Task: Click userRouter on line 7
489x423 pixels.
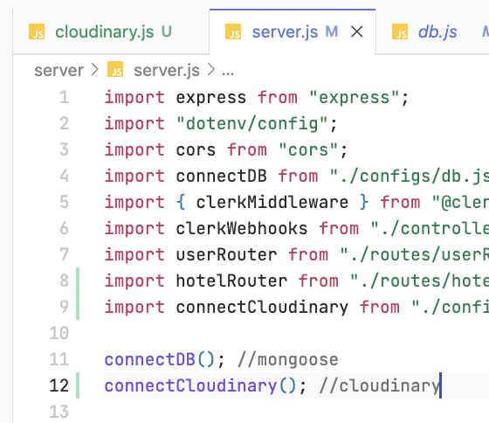Action: click(x=227, y=254)
